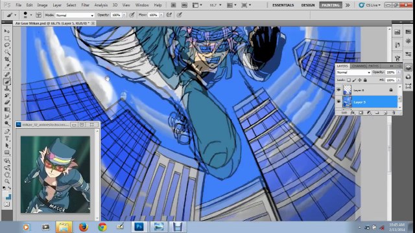Select the Brush tool in toolbox
This screenshot has height=233, width=415.
[7, 82]
